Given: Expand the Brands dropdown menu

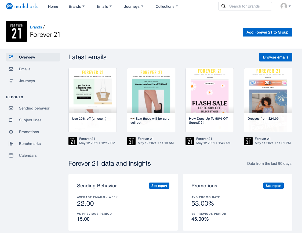Looking at the screenshot, I should click(77, 6).
